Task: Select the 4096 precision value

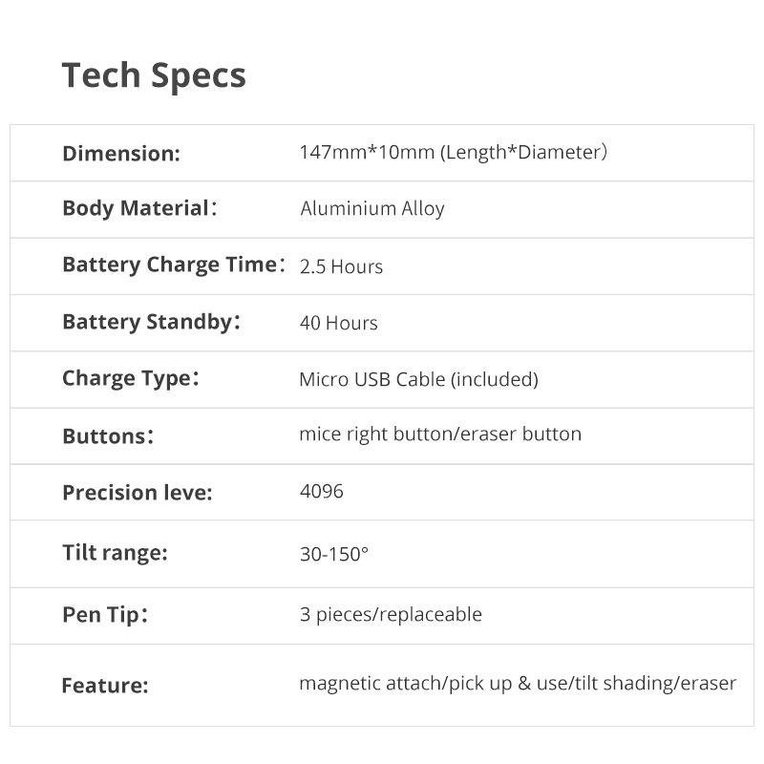Action: [322, 491]
